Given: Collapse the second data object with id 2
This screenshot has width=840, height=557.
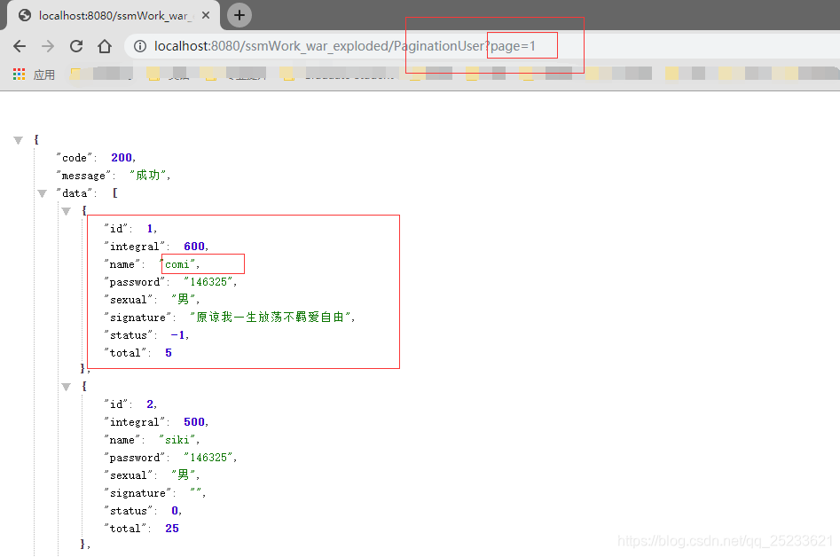Looking at the screenshot, I should (x=66, y=387).
